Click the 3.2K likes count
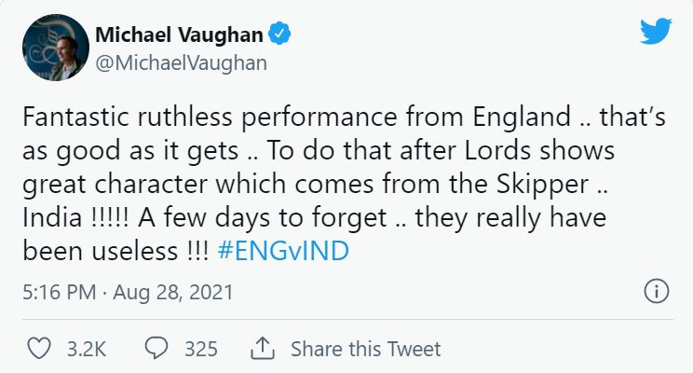The width and height of the screenshot is (693, 373). [x=88, y=350]
